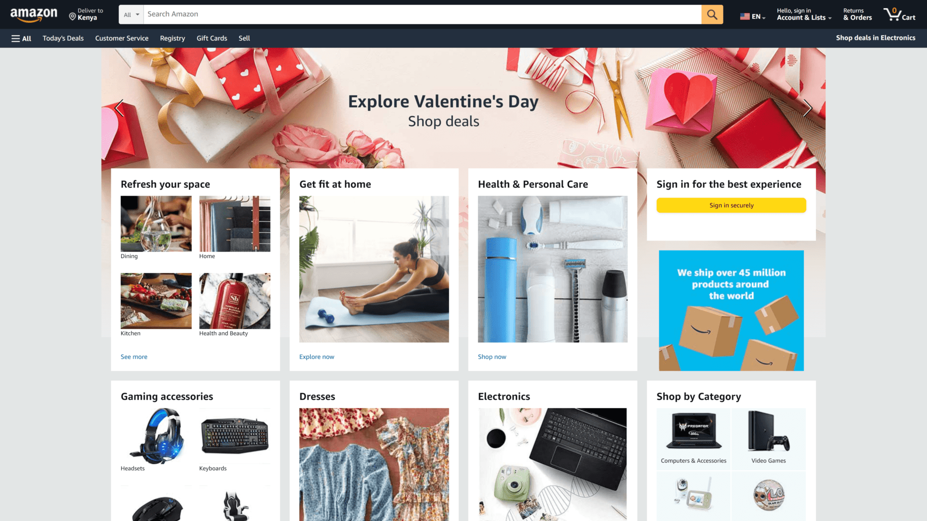The image size is (927, 521).
Task: Click the hamburger menu All icon
Action: [21, 38]
